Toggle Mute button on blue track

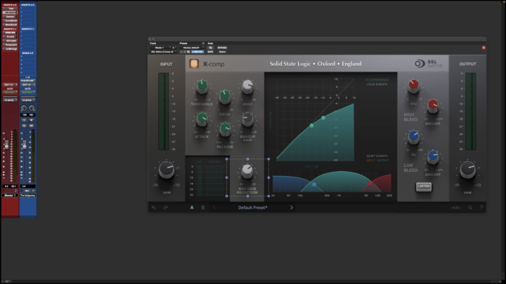click(x=32, y=126)
